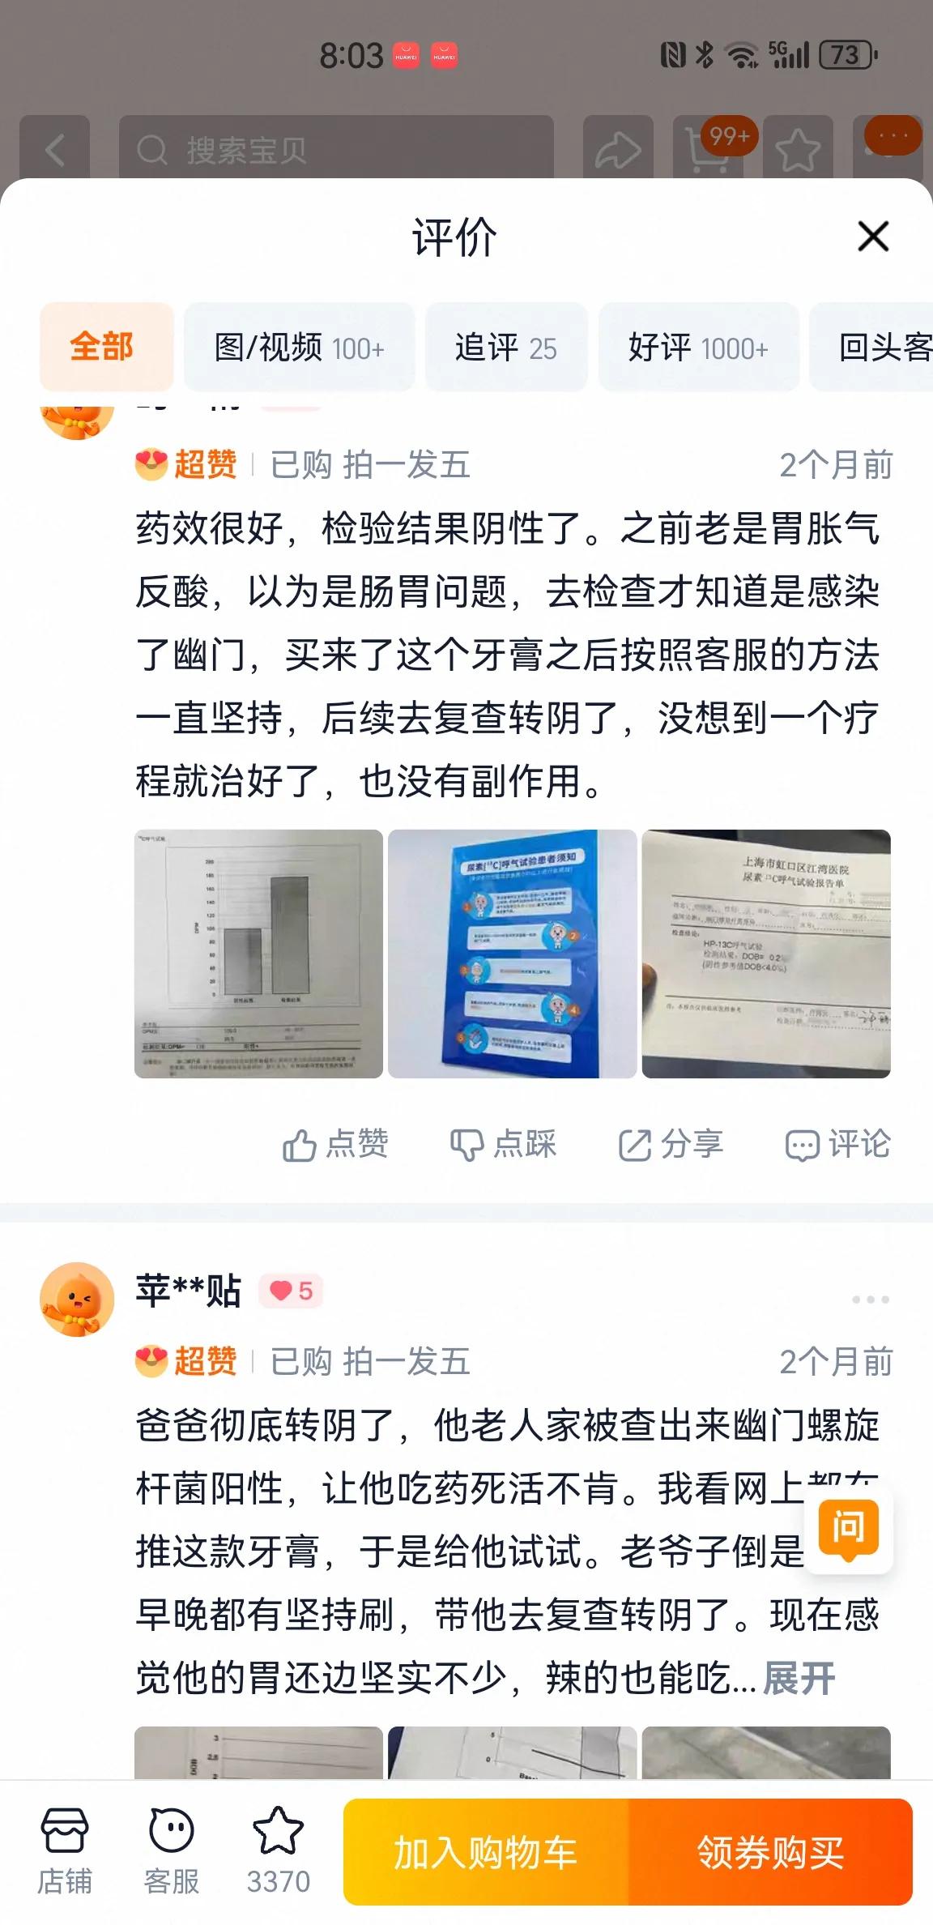Tap the 点赞 thumbs-up icon
Viewport: 933px width, 1925px height.
(299, 1146)
